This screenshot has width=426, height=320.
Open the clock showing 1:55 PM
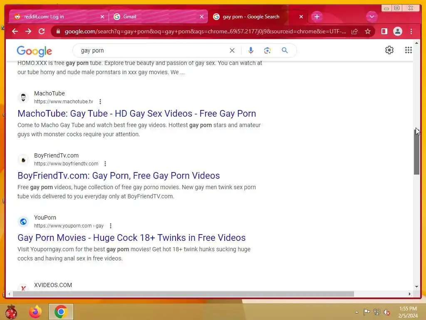click(x=408, y=312)
